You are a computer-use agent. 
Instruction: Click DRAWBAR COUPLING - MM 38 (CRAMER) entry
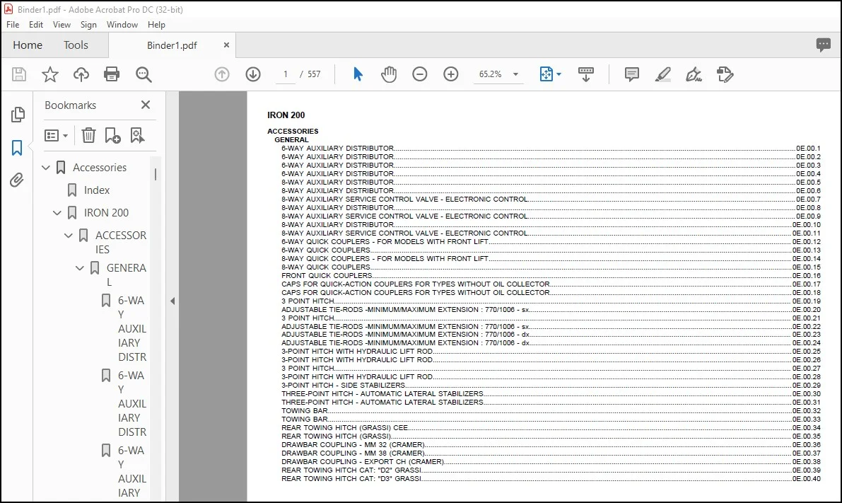551,453
